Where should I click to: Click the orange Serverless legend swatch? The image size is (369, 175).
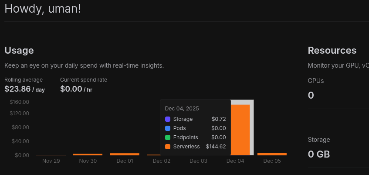168,147
